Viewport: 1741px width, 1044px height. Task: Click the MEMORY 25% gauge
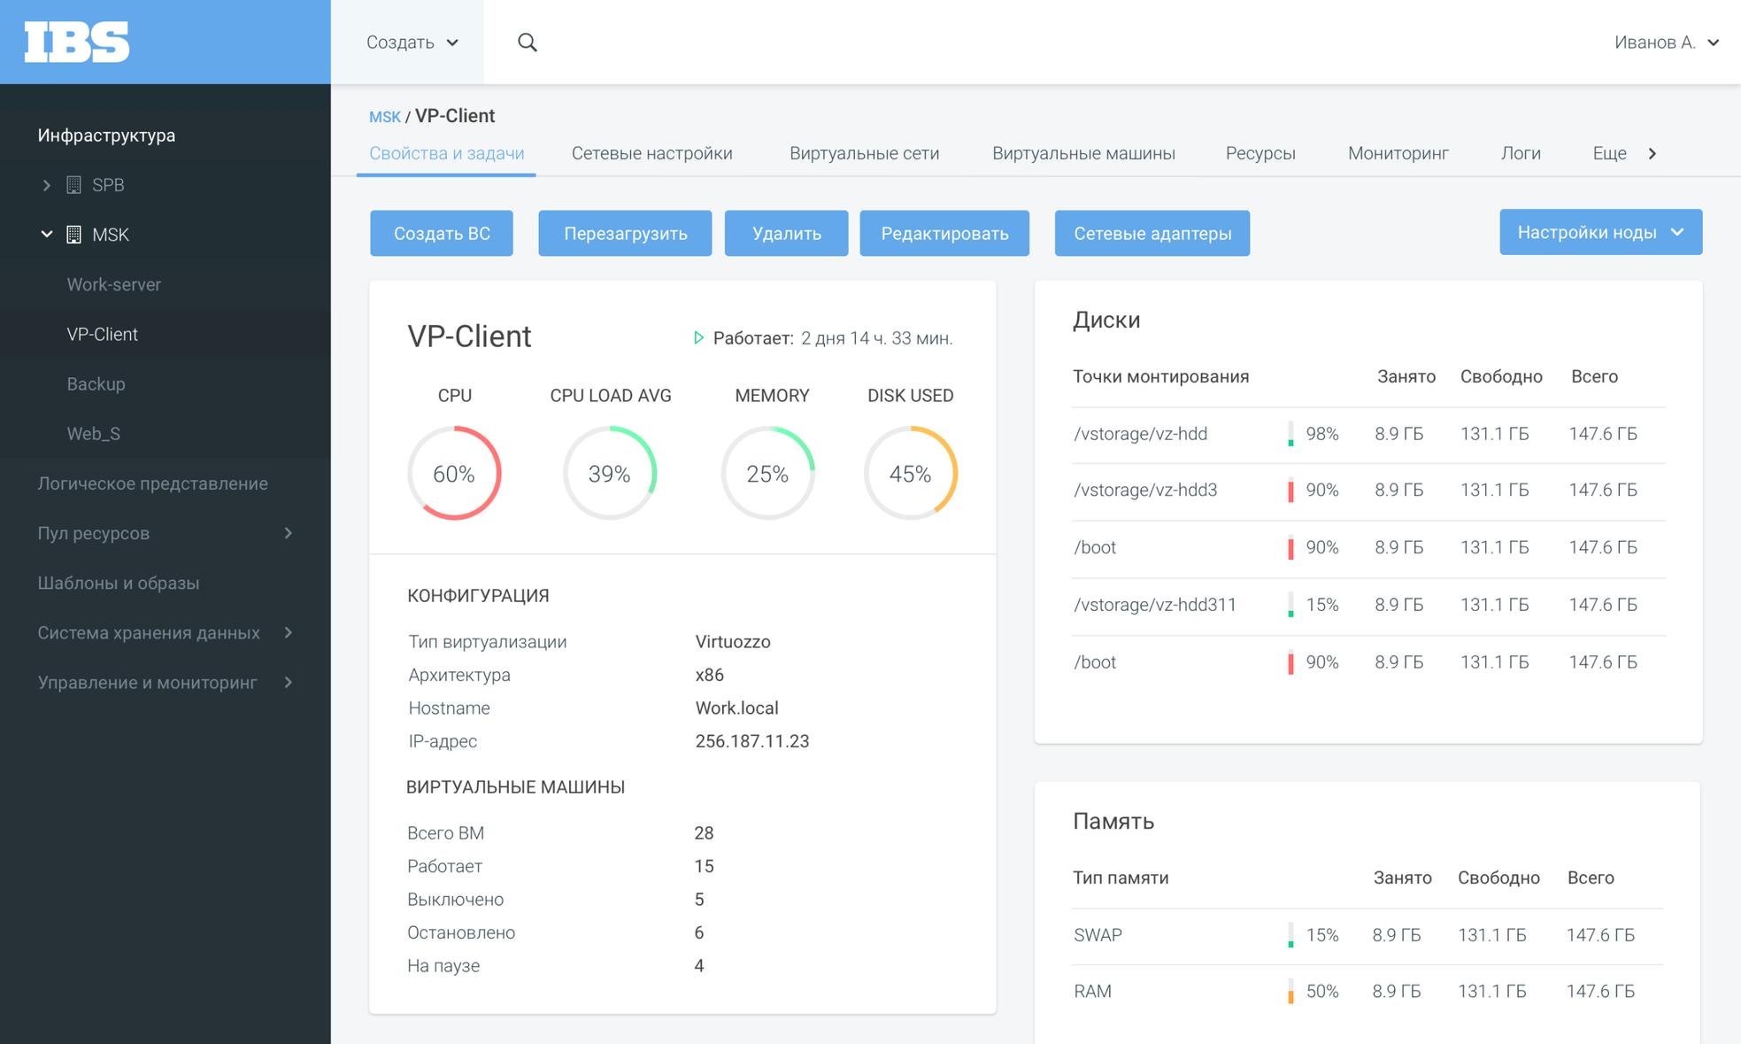[x=767, y=473]
